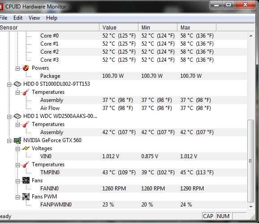259x223 pixels.
Task: Collapse the Fans PWM node
Action: click(x=17, y=197)
